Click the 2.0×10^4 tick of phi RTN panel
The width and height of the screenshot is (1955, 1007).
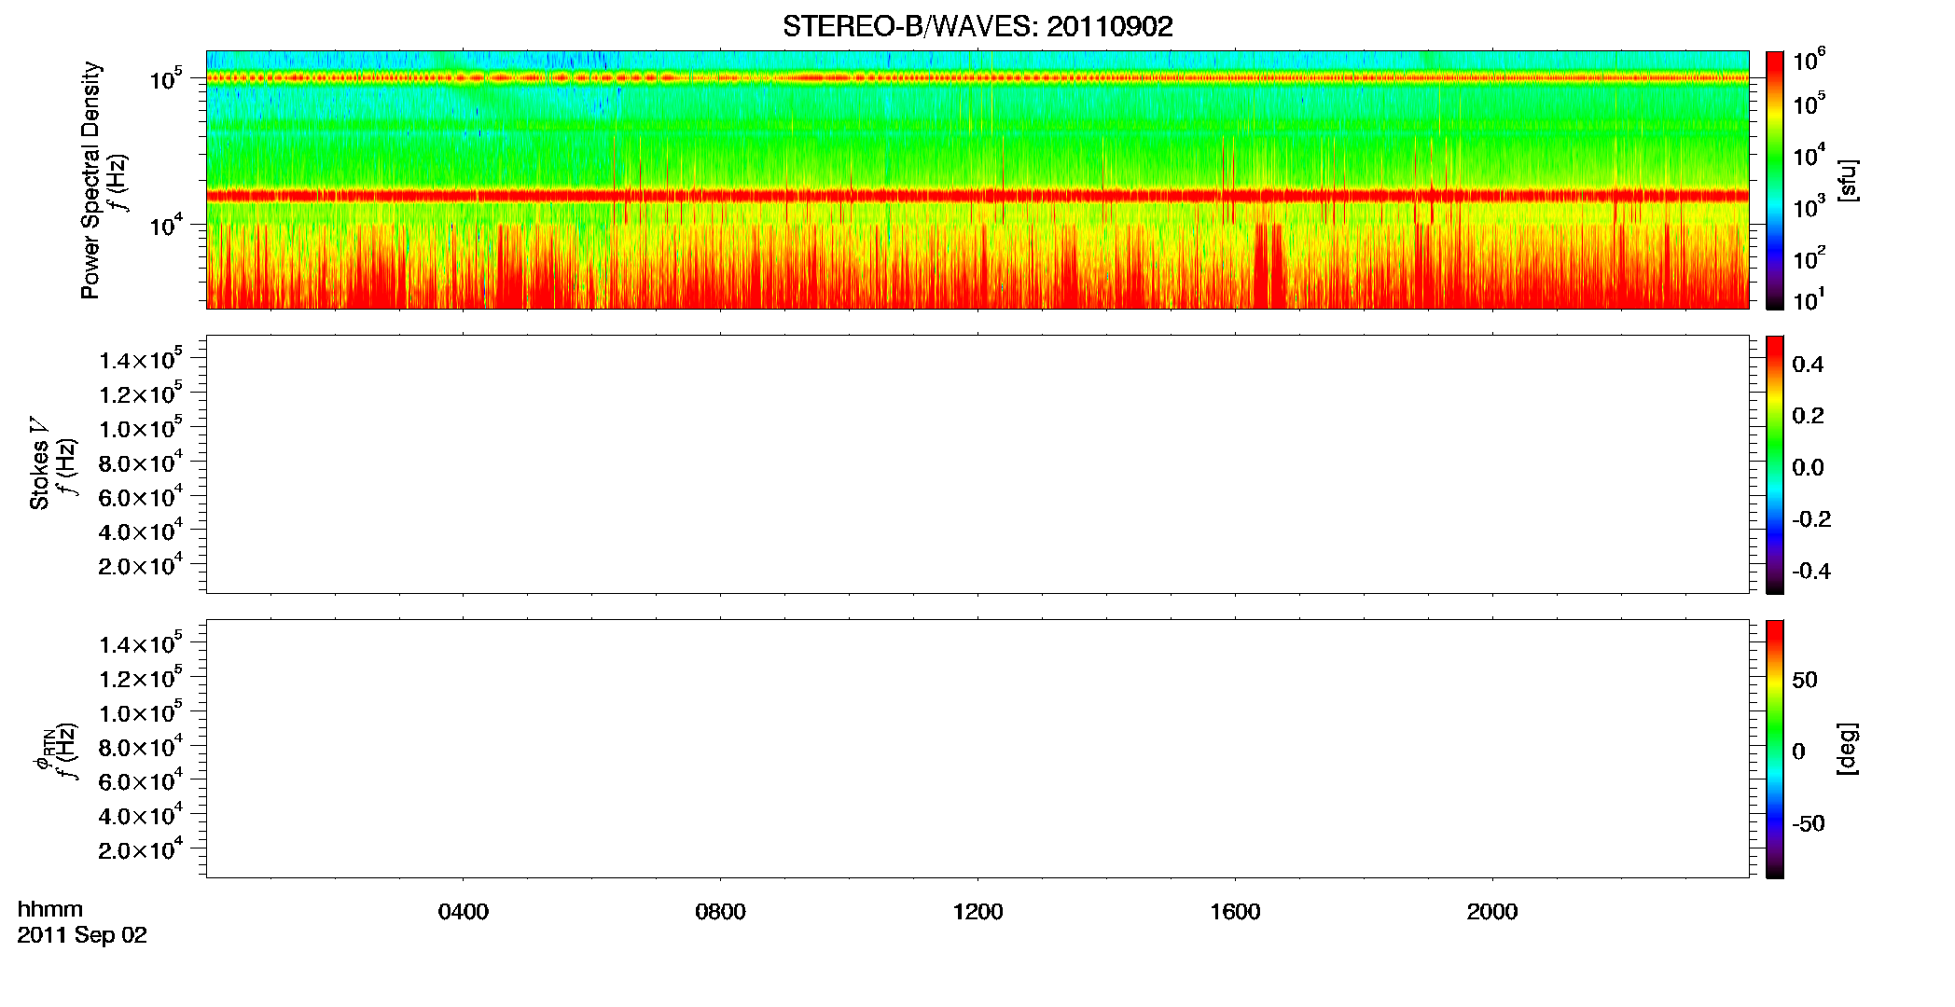pyautogui.click(x=140, y=848)
